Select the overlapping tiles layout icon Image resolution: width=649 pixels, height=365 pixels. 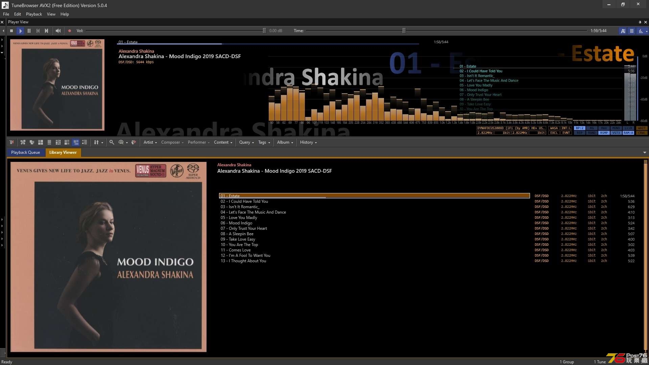[x=32, y=142]
